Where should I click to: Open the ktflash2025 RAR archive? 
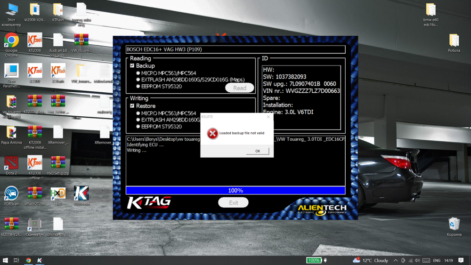(34, 196)
